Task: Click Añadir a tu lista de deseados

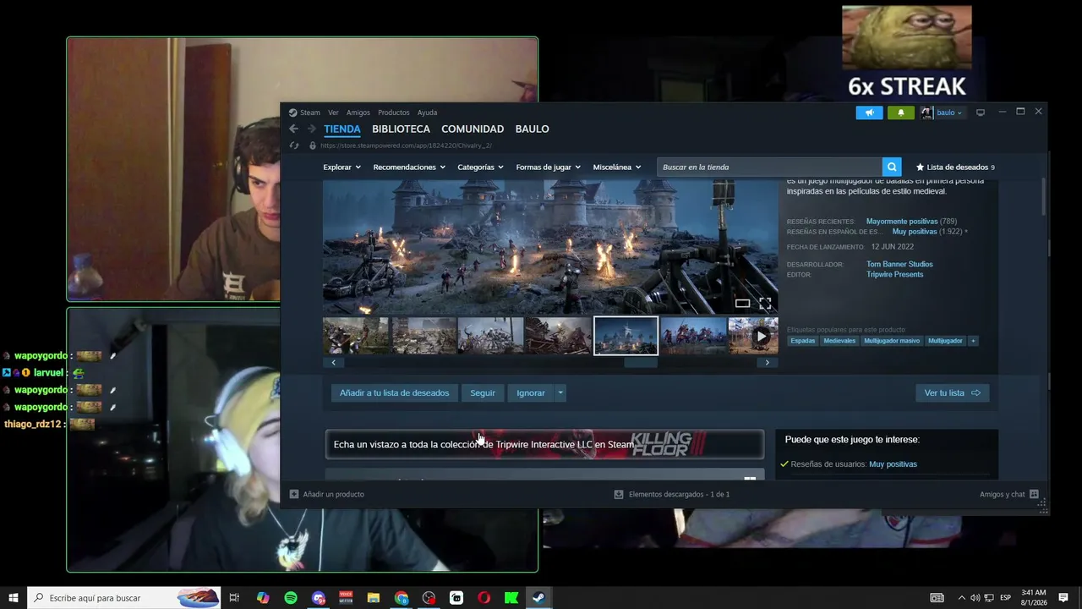Action: (394, 392)
